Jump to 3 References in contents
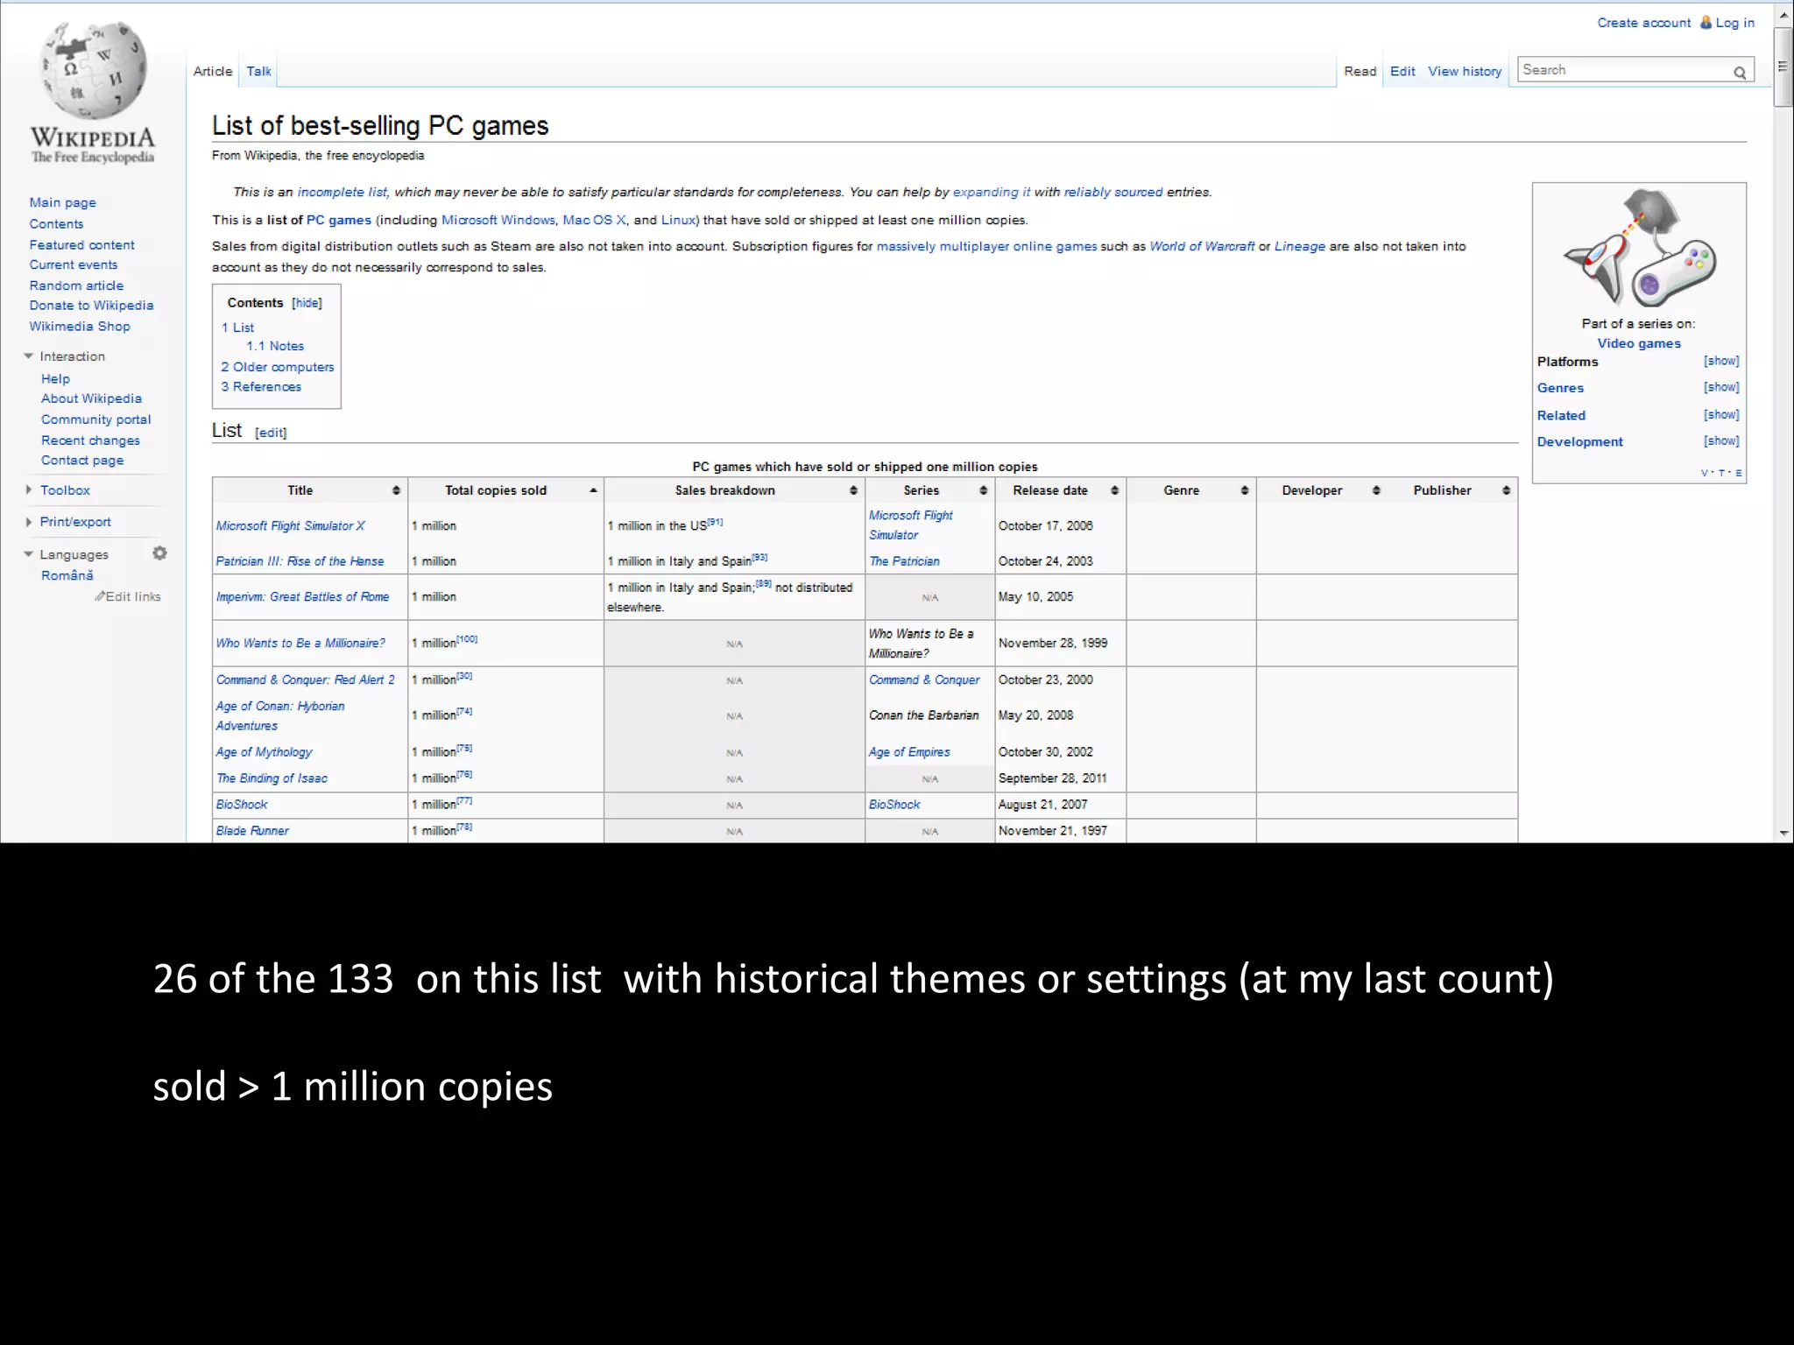This screenshot has height=1345, width=1794. [x=261, y=386]
